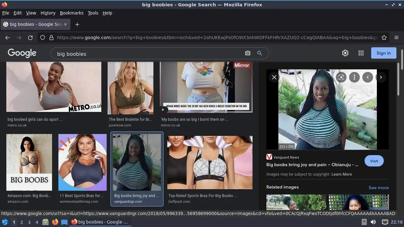Click the Visit button
Image resolution: width=404 pixels, height=227 pixels.
click(374, 161)
